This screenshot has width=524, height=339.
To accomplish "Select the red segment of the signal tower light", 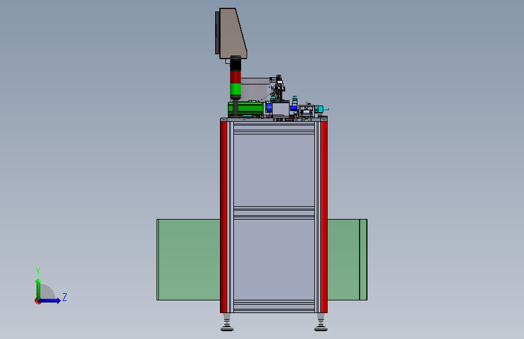I will click(x=236, y=77).
